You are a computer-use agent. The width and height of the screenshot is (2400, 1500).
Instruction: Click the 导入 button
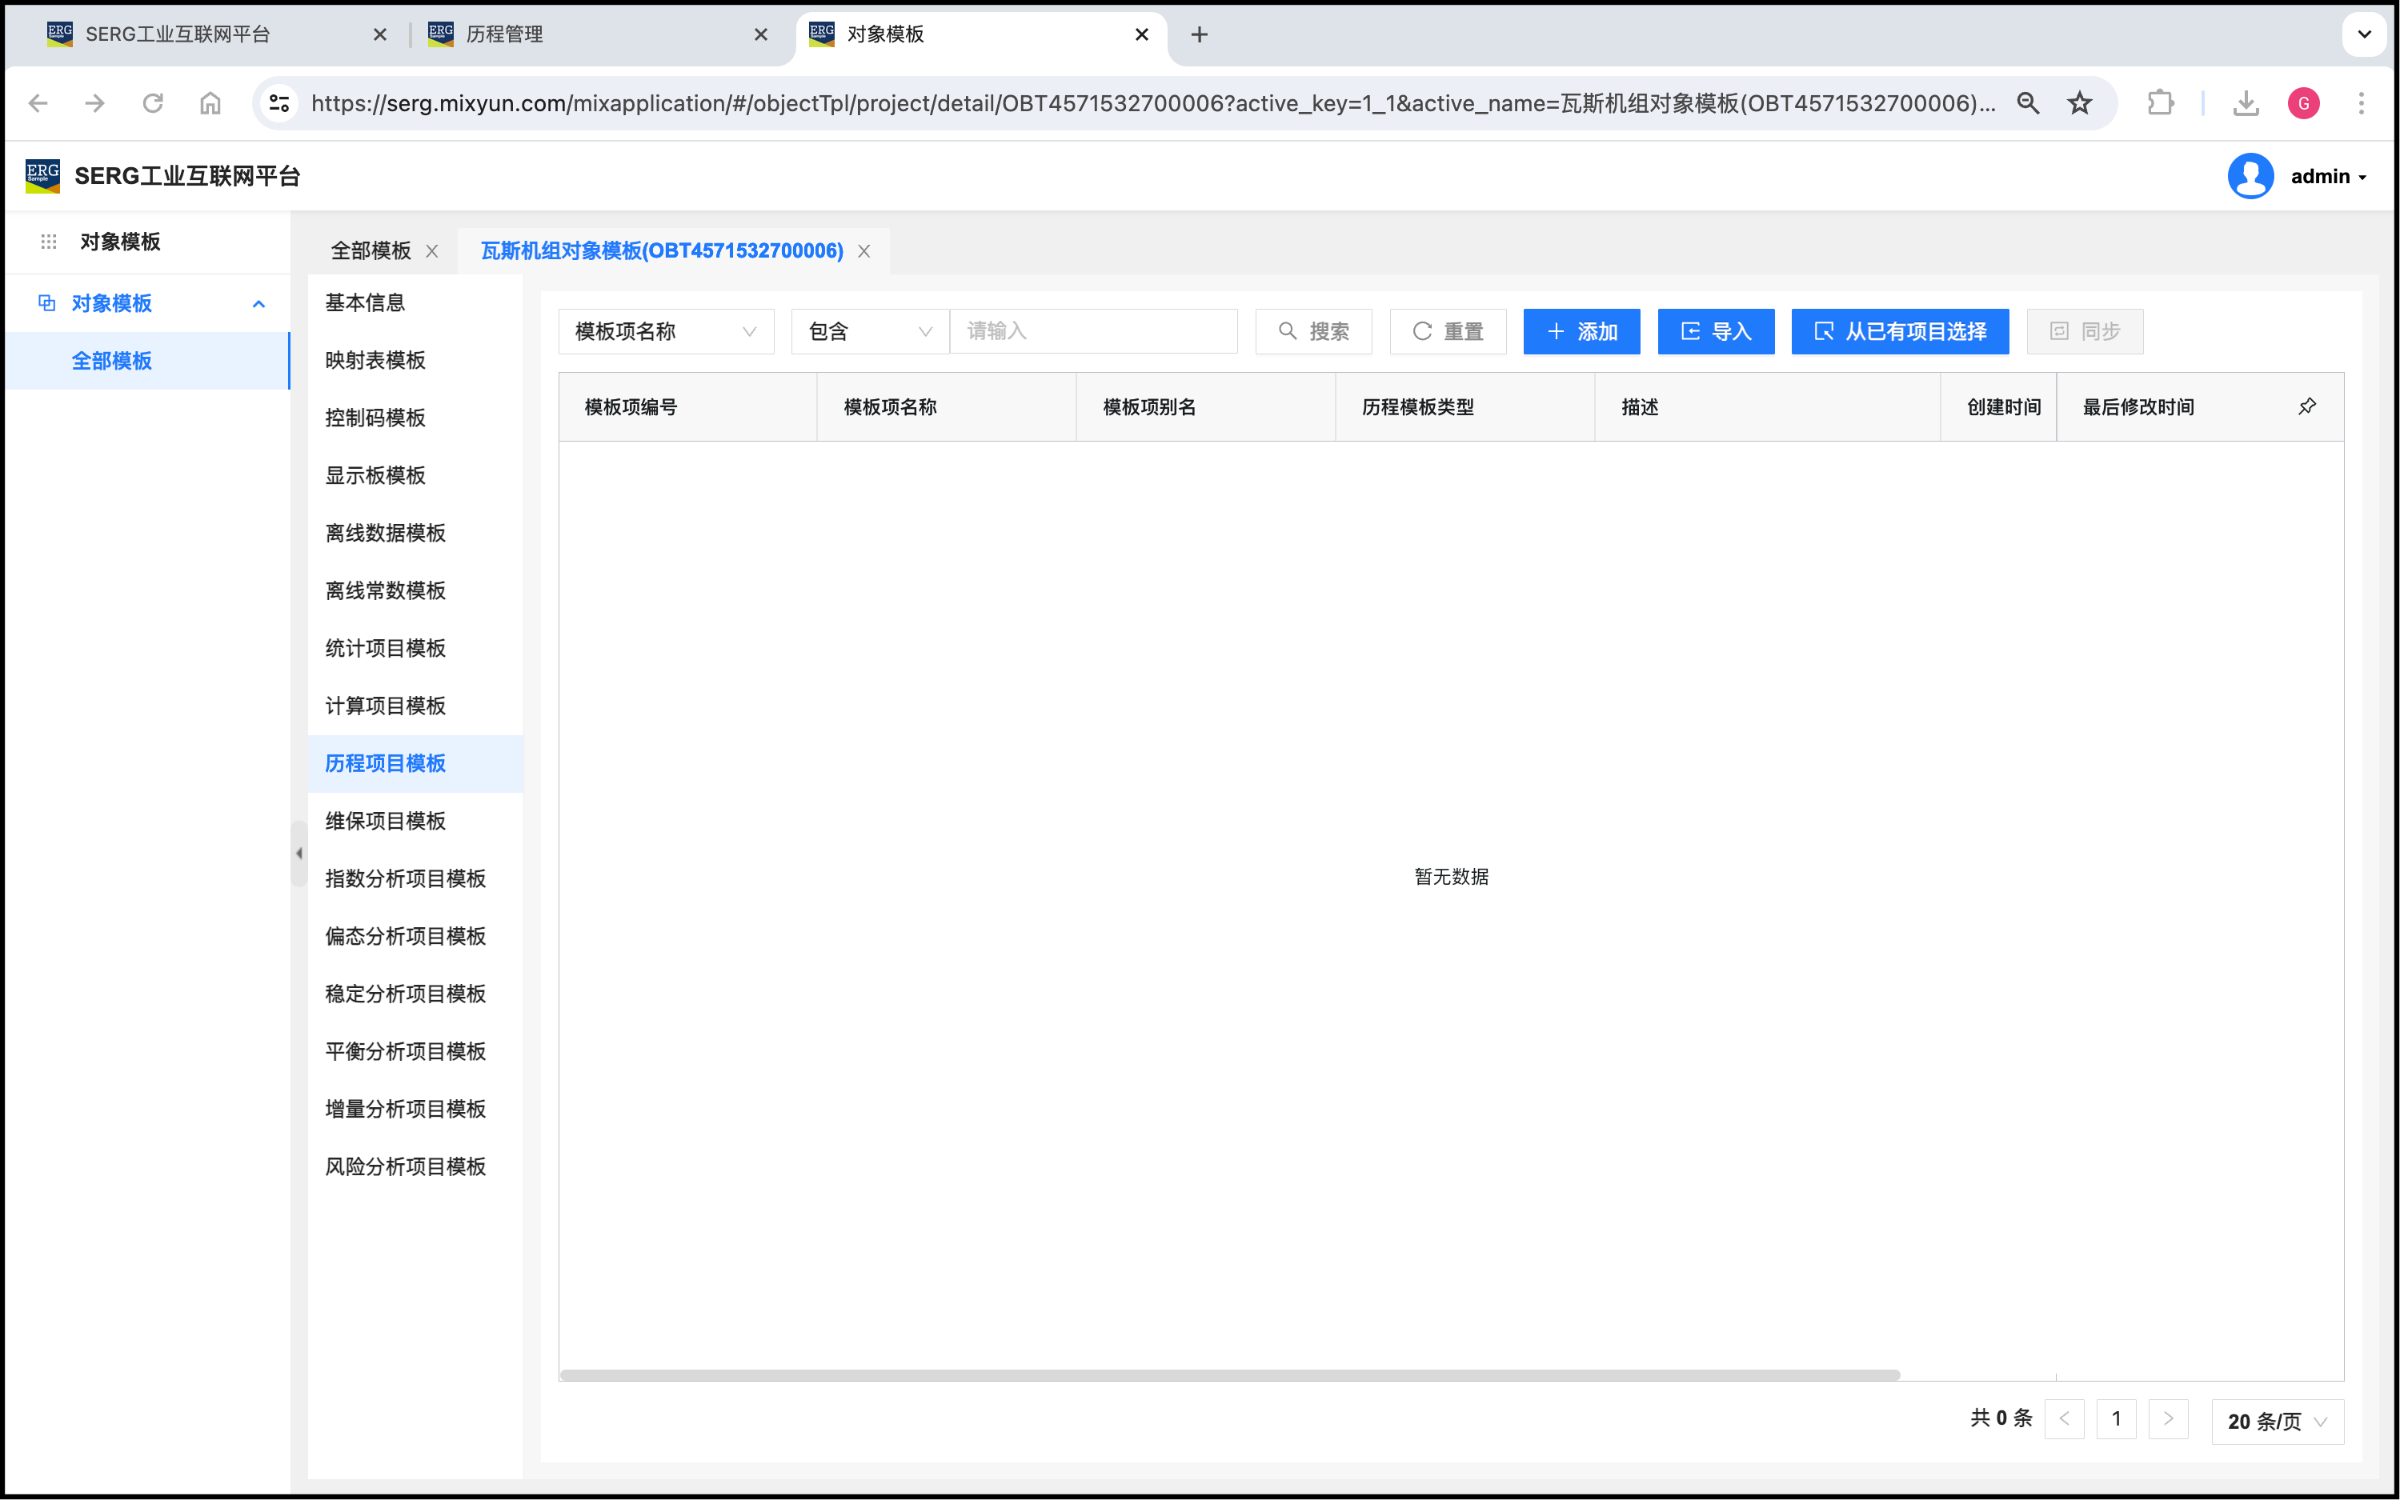coord(1716,331)
